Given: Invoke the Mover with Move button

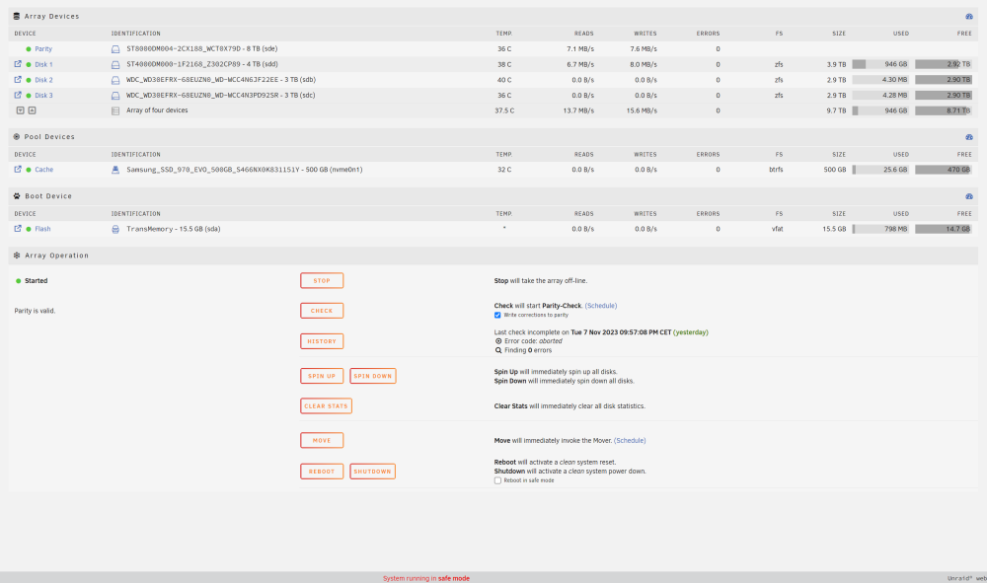Looking at the screenshot, I should pyautogui.click(x=322, y=440).
